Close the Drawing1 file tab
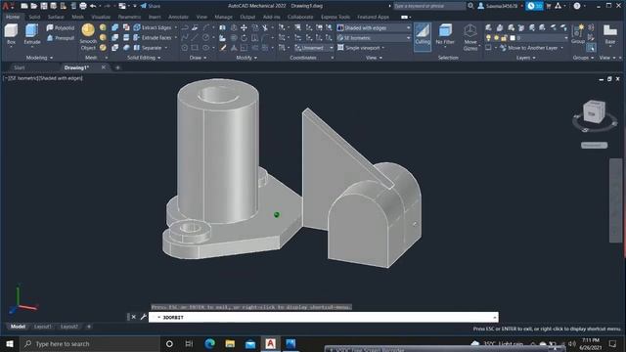 104,67
